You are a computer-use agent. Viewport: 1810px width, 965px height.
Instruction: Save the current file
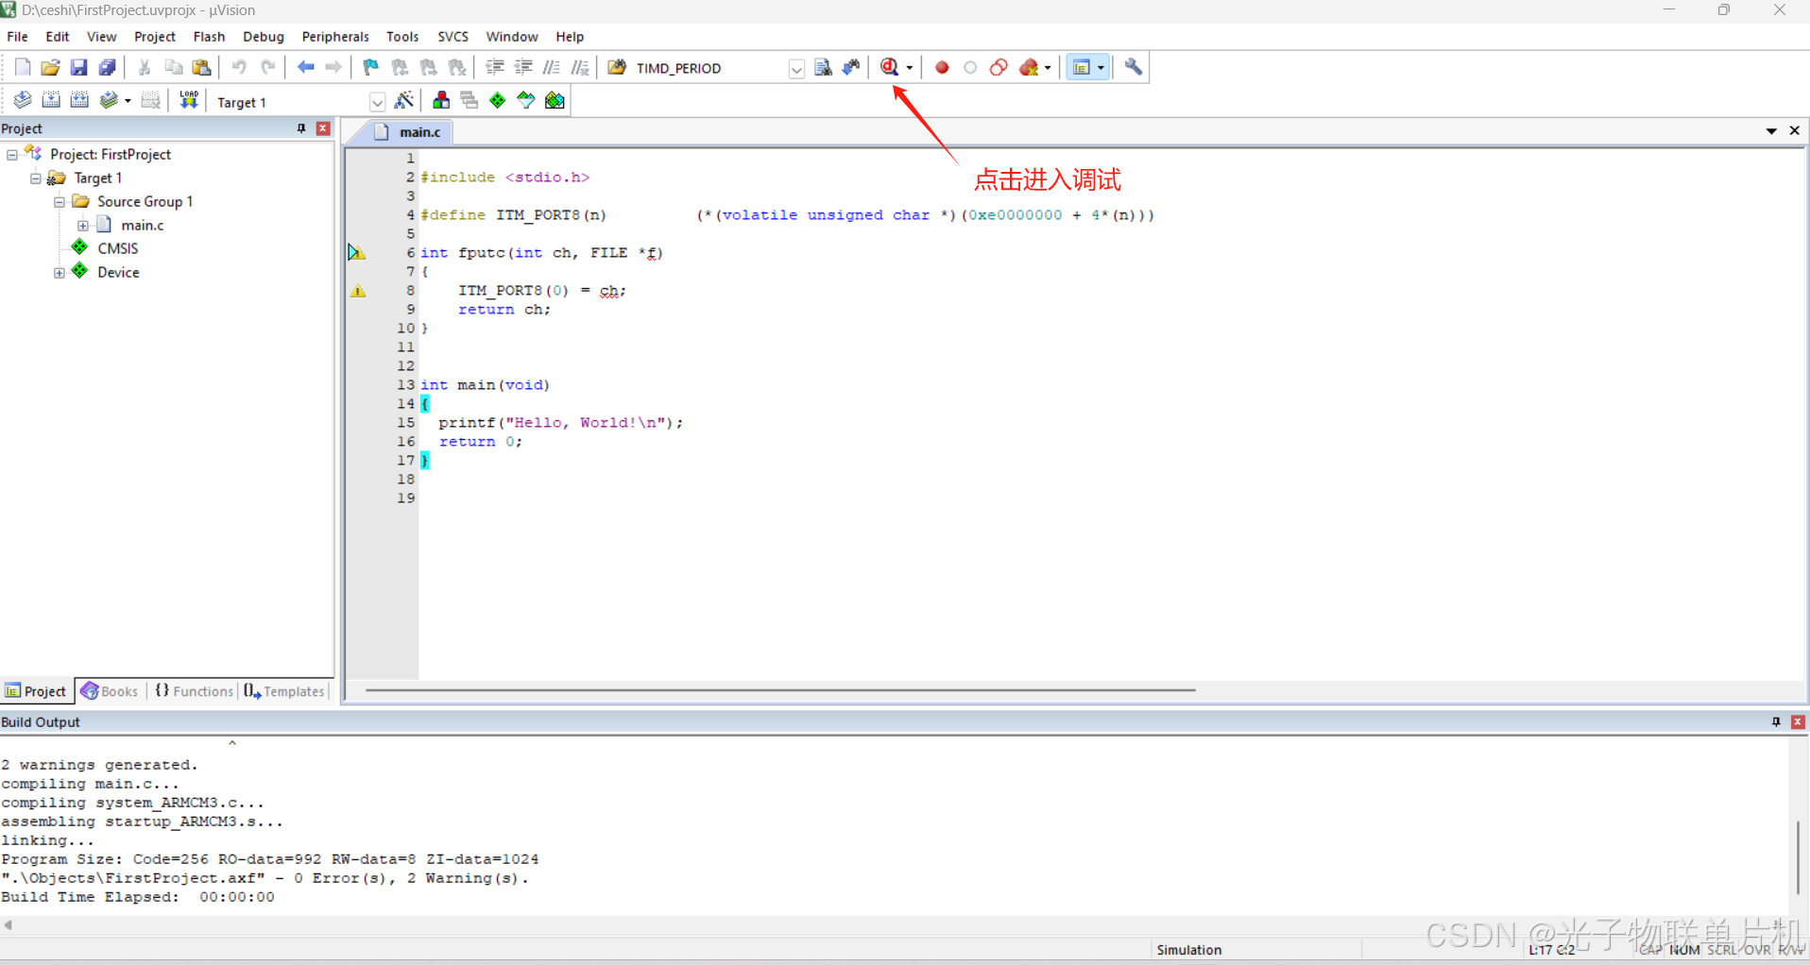[x=78, y=67]
